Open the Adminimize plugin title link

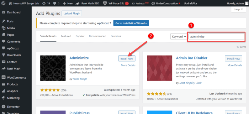pos(79,58)
